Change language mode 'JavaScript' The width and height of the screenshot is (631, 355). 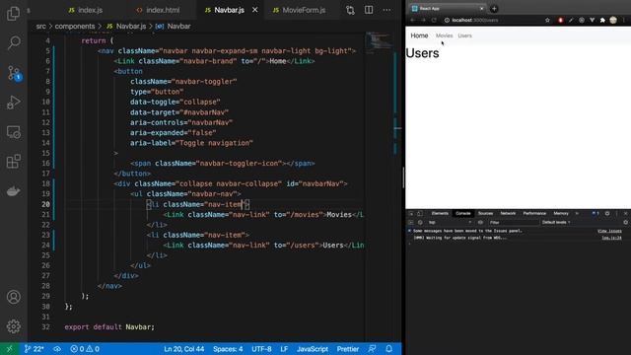pos(313,349)
